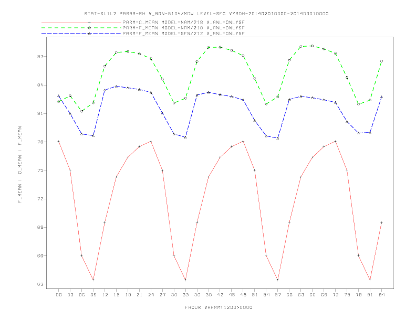Click the x-axis tick label 00

tap(59, 295)
